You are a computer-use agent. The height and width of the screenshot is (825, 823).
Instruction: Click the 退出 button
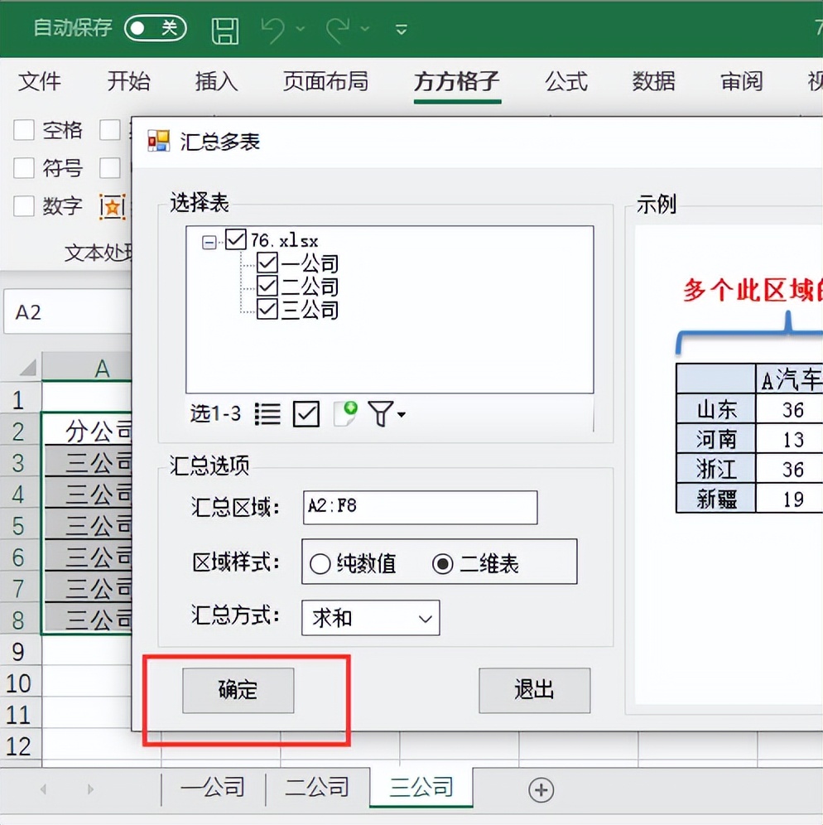[534, 690]
